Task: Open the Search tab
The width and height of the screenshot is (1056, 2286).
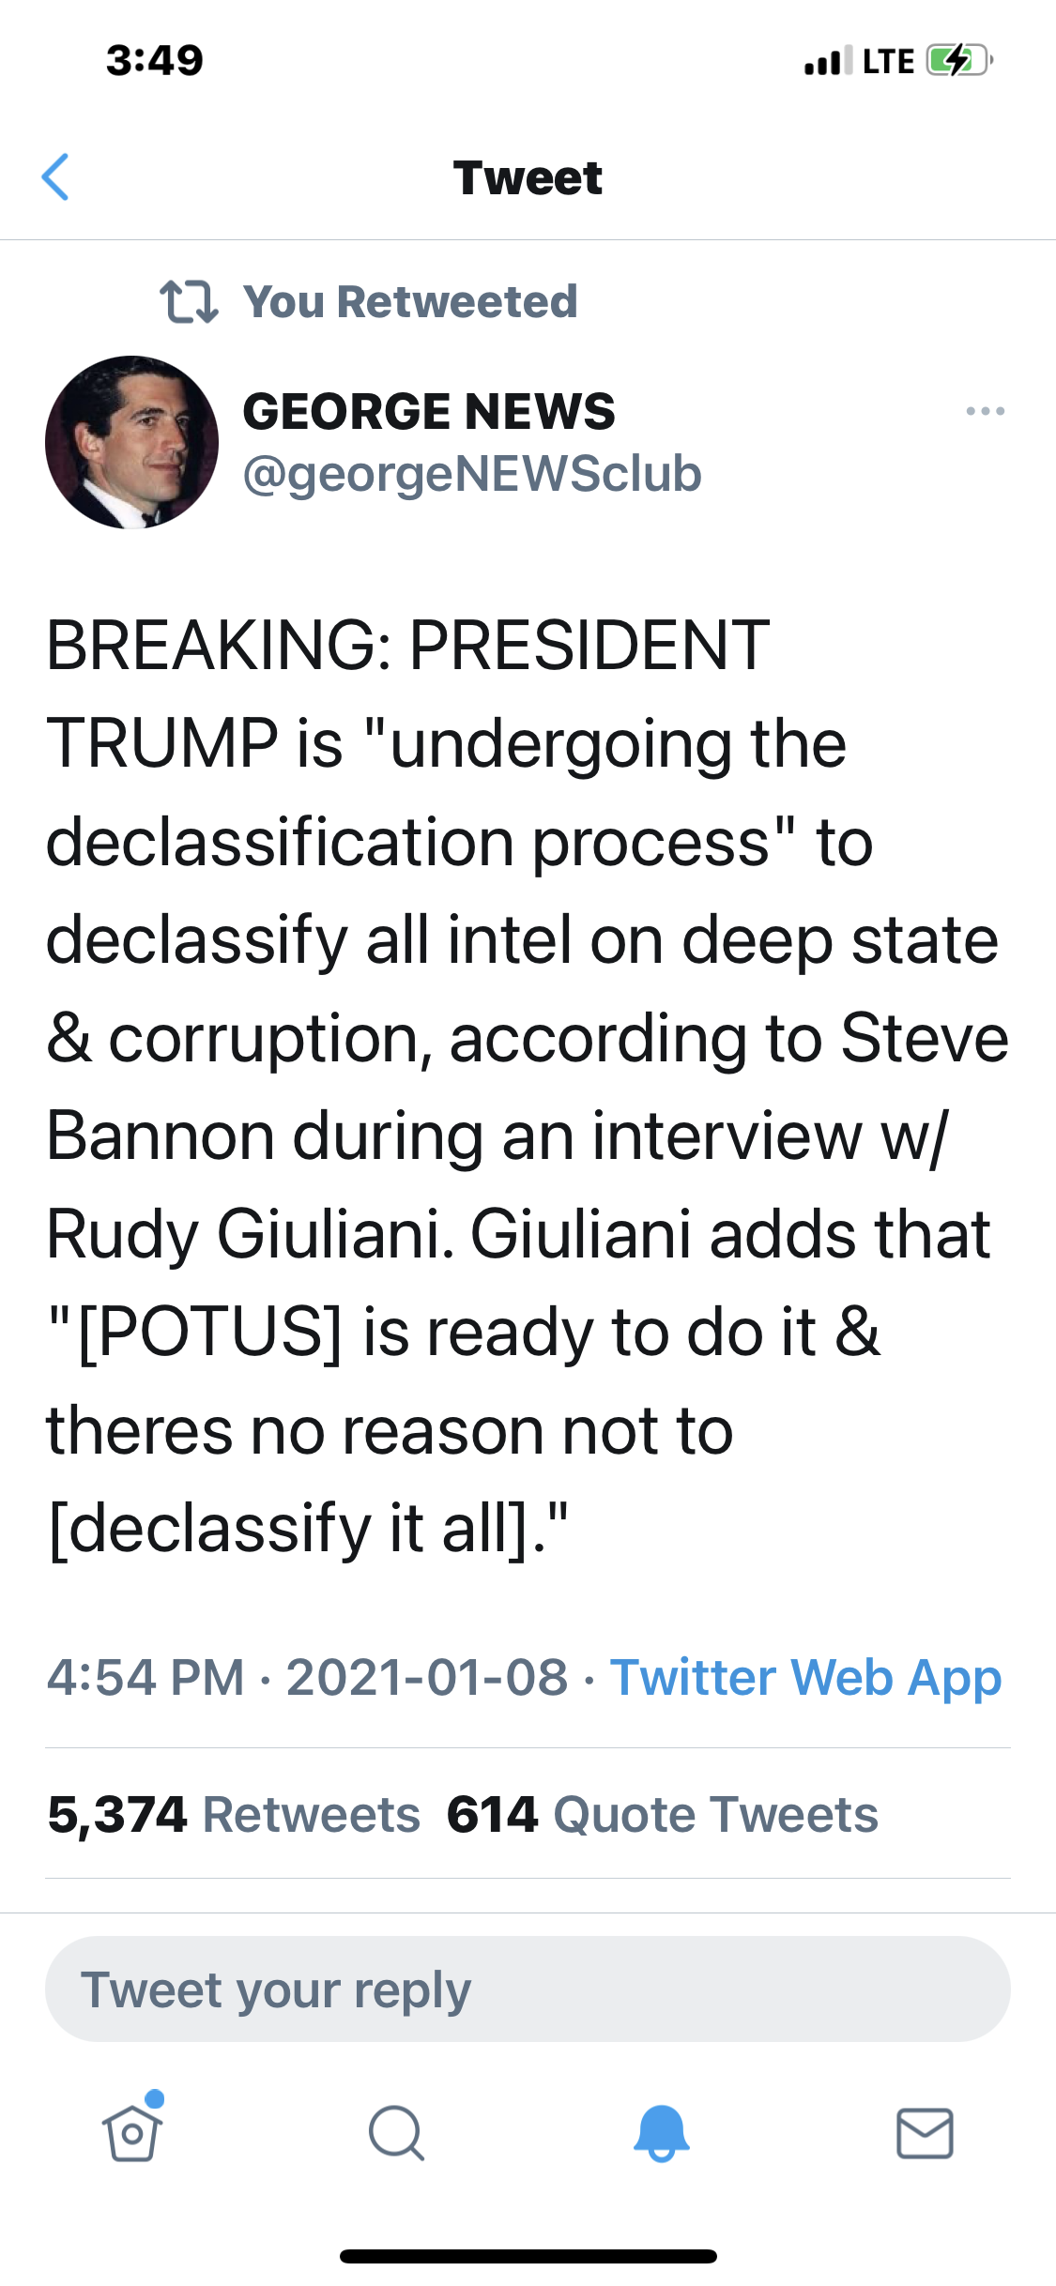Action: 396,2133
